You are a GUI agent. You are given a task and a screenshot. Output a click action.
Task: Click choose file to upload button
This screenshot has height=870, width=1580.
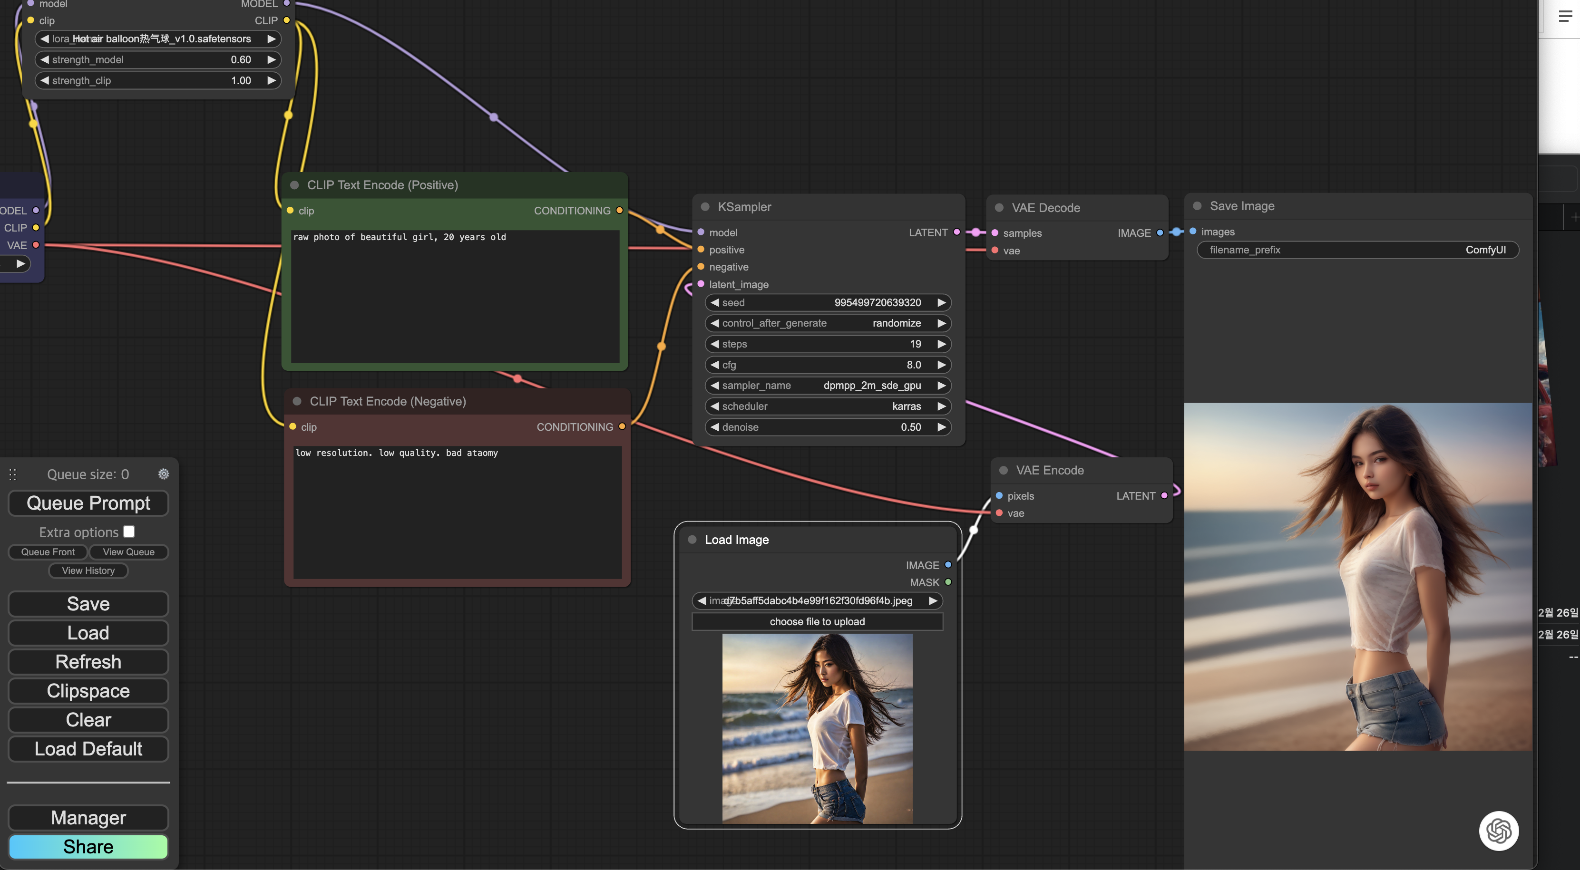click(x=817, y=622)
